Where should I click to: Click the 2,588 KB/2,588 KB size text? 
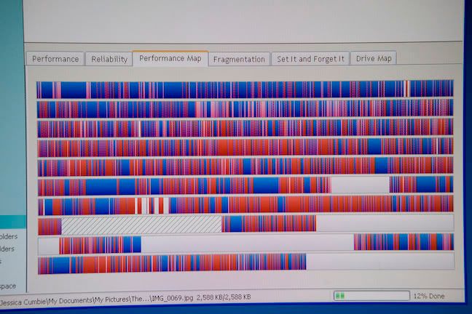(x=224, y=297)
